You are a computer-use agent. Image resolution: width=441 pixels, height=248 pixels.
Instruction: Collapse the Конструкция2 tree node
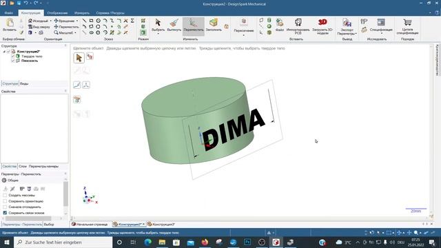click(x=4, y=52)
